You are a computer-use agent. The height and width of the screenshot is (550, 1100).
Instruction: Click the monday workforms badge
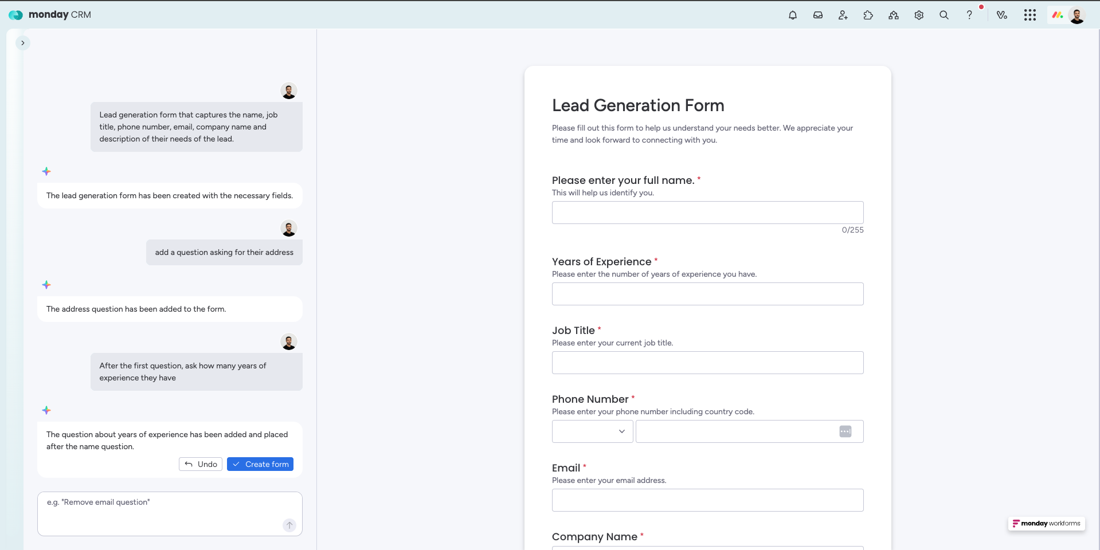(1046, 524)
